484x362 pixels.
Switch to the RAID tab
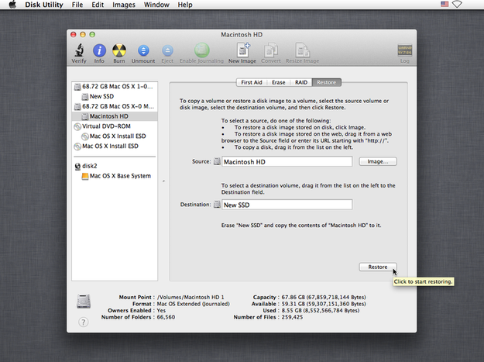301,82
